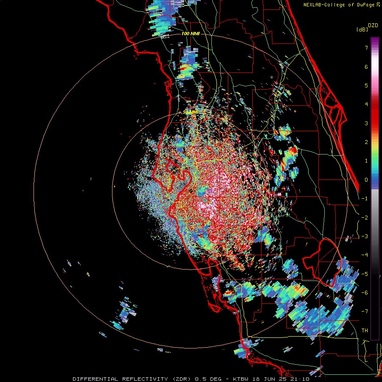Click the ZDR product title caption at bottom
Viewport: 382px width, 382px height.
[191, 379]
